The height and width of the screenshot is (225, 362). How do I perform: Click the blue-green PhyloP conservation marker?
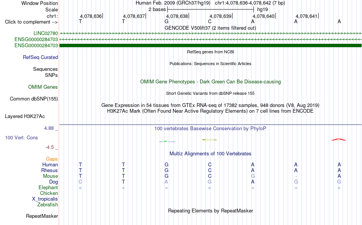(167, 142)
